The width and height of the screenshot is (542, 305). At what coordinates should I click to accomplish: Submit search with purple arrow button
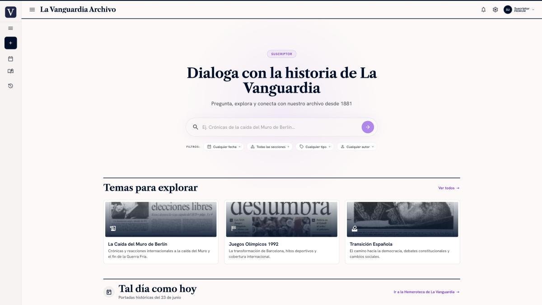click(368, 127)
